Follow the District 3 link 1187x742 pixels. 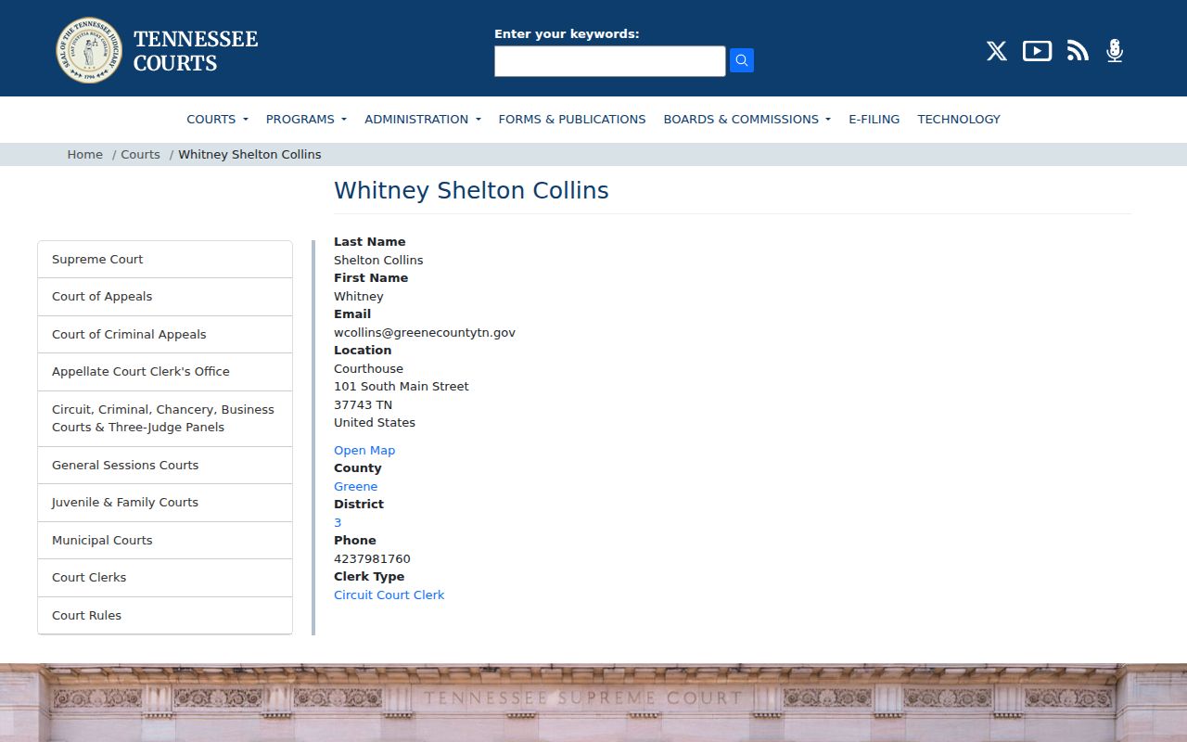coord(338,522)
